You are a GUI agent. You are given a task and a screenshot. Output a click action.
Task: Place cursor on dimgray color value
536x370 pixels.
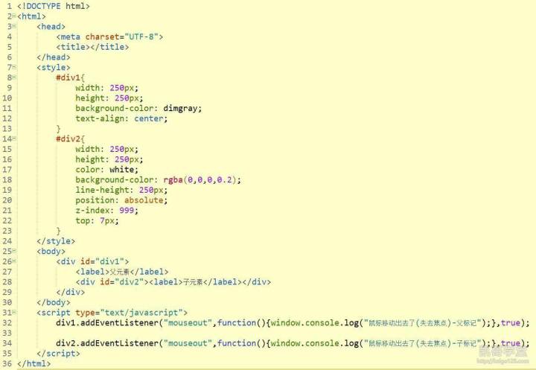(x=180, y=109)
